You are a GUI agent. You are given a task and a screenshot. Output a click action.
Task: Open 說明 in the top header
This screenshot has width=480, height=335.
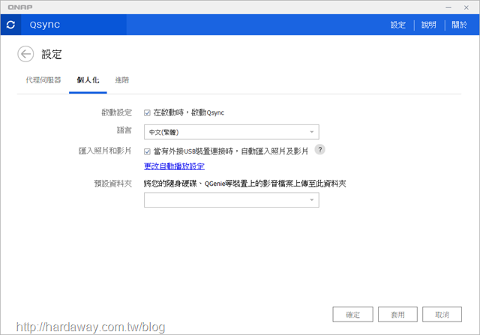[x=428, y=25]
